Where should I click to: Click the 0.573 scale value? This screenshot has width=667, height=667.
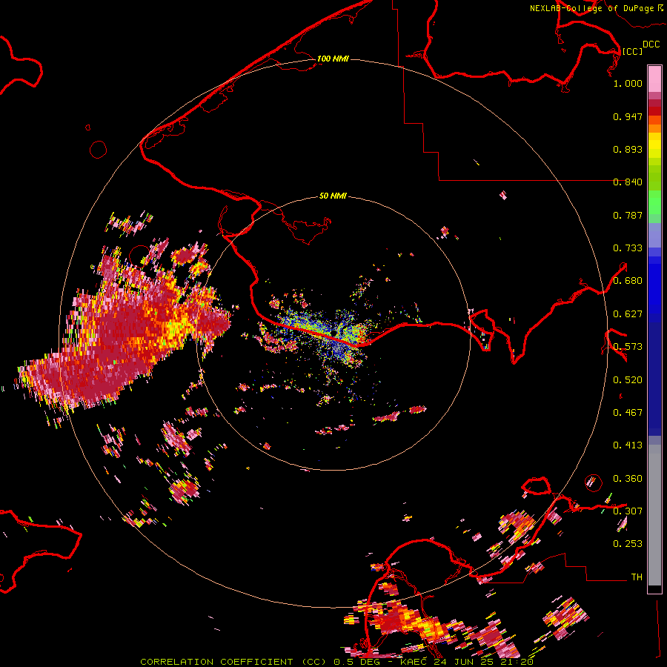pyautogui.click(x=628, y=347)
